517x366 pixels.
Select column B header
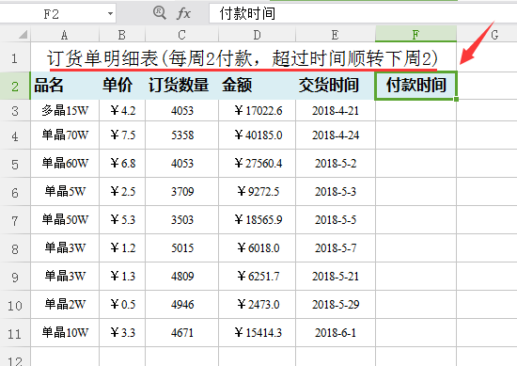122,35
